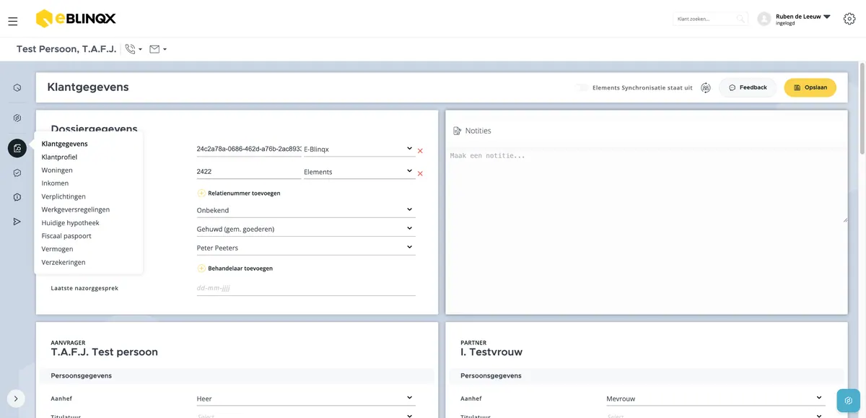Select the plain hexagon icon in left sidebar

17,87
